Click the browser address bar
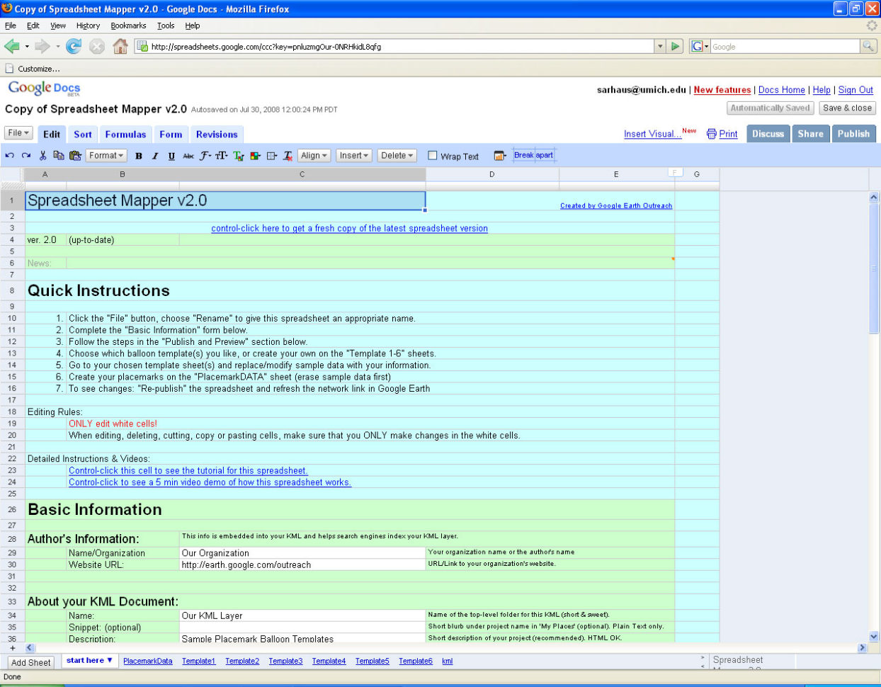This screenshot has width=881, height=687. (390, 46)
